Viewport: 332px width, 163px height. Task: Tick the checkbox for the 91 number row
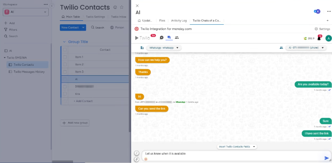65,86
